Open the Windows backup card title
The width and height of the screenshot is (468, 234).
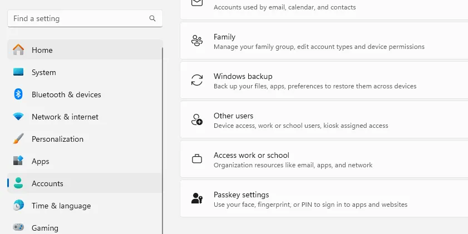pyautogui.click(x=243, y=76)
